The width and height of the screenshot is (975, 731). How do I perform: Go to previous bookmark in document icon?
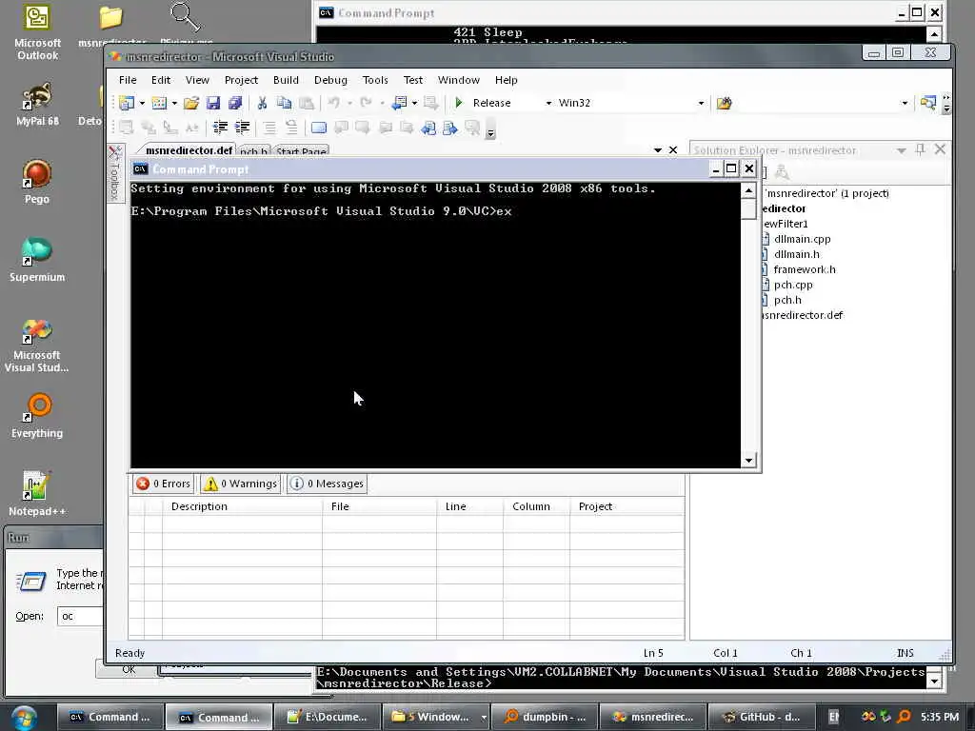pyautogui.click(x=428, y=128)
